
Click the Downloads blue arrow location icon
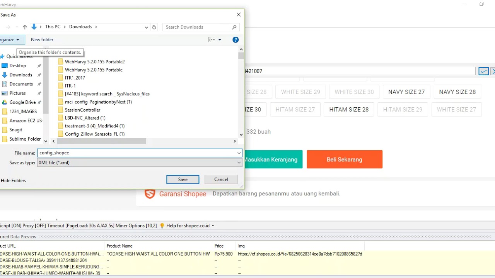point(34,27)
